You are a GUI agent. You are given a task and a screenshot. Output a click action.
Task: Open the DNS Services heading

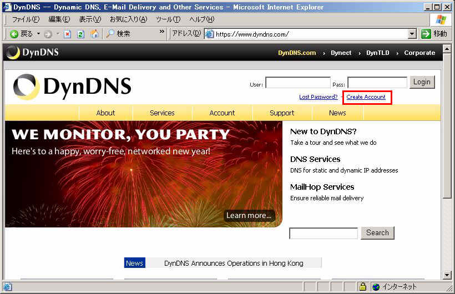pyautogui.click(x=315, y=159)
